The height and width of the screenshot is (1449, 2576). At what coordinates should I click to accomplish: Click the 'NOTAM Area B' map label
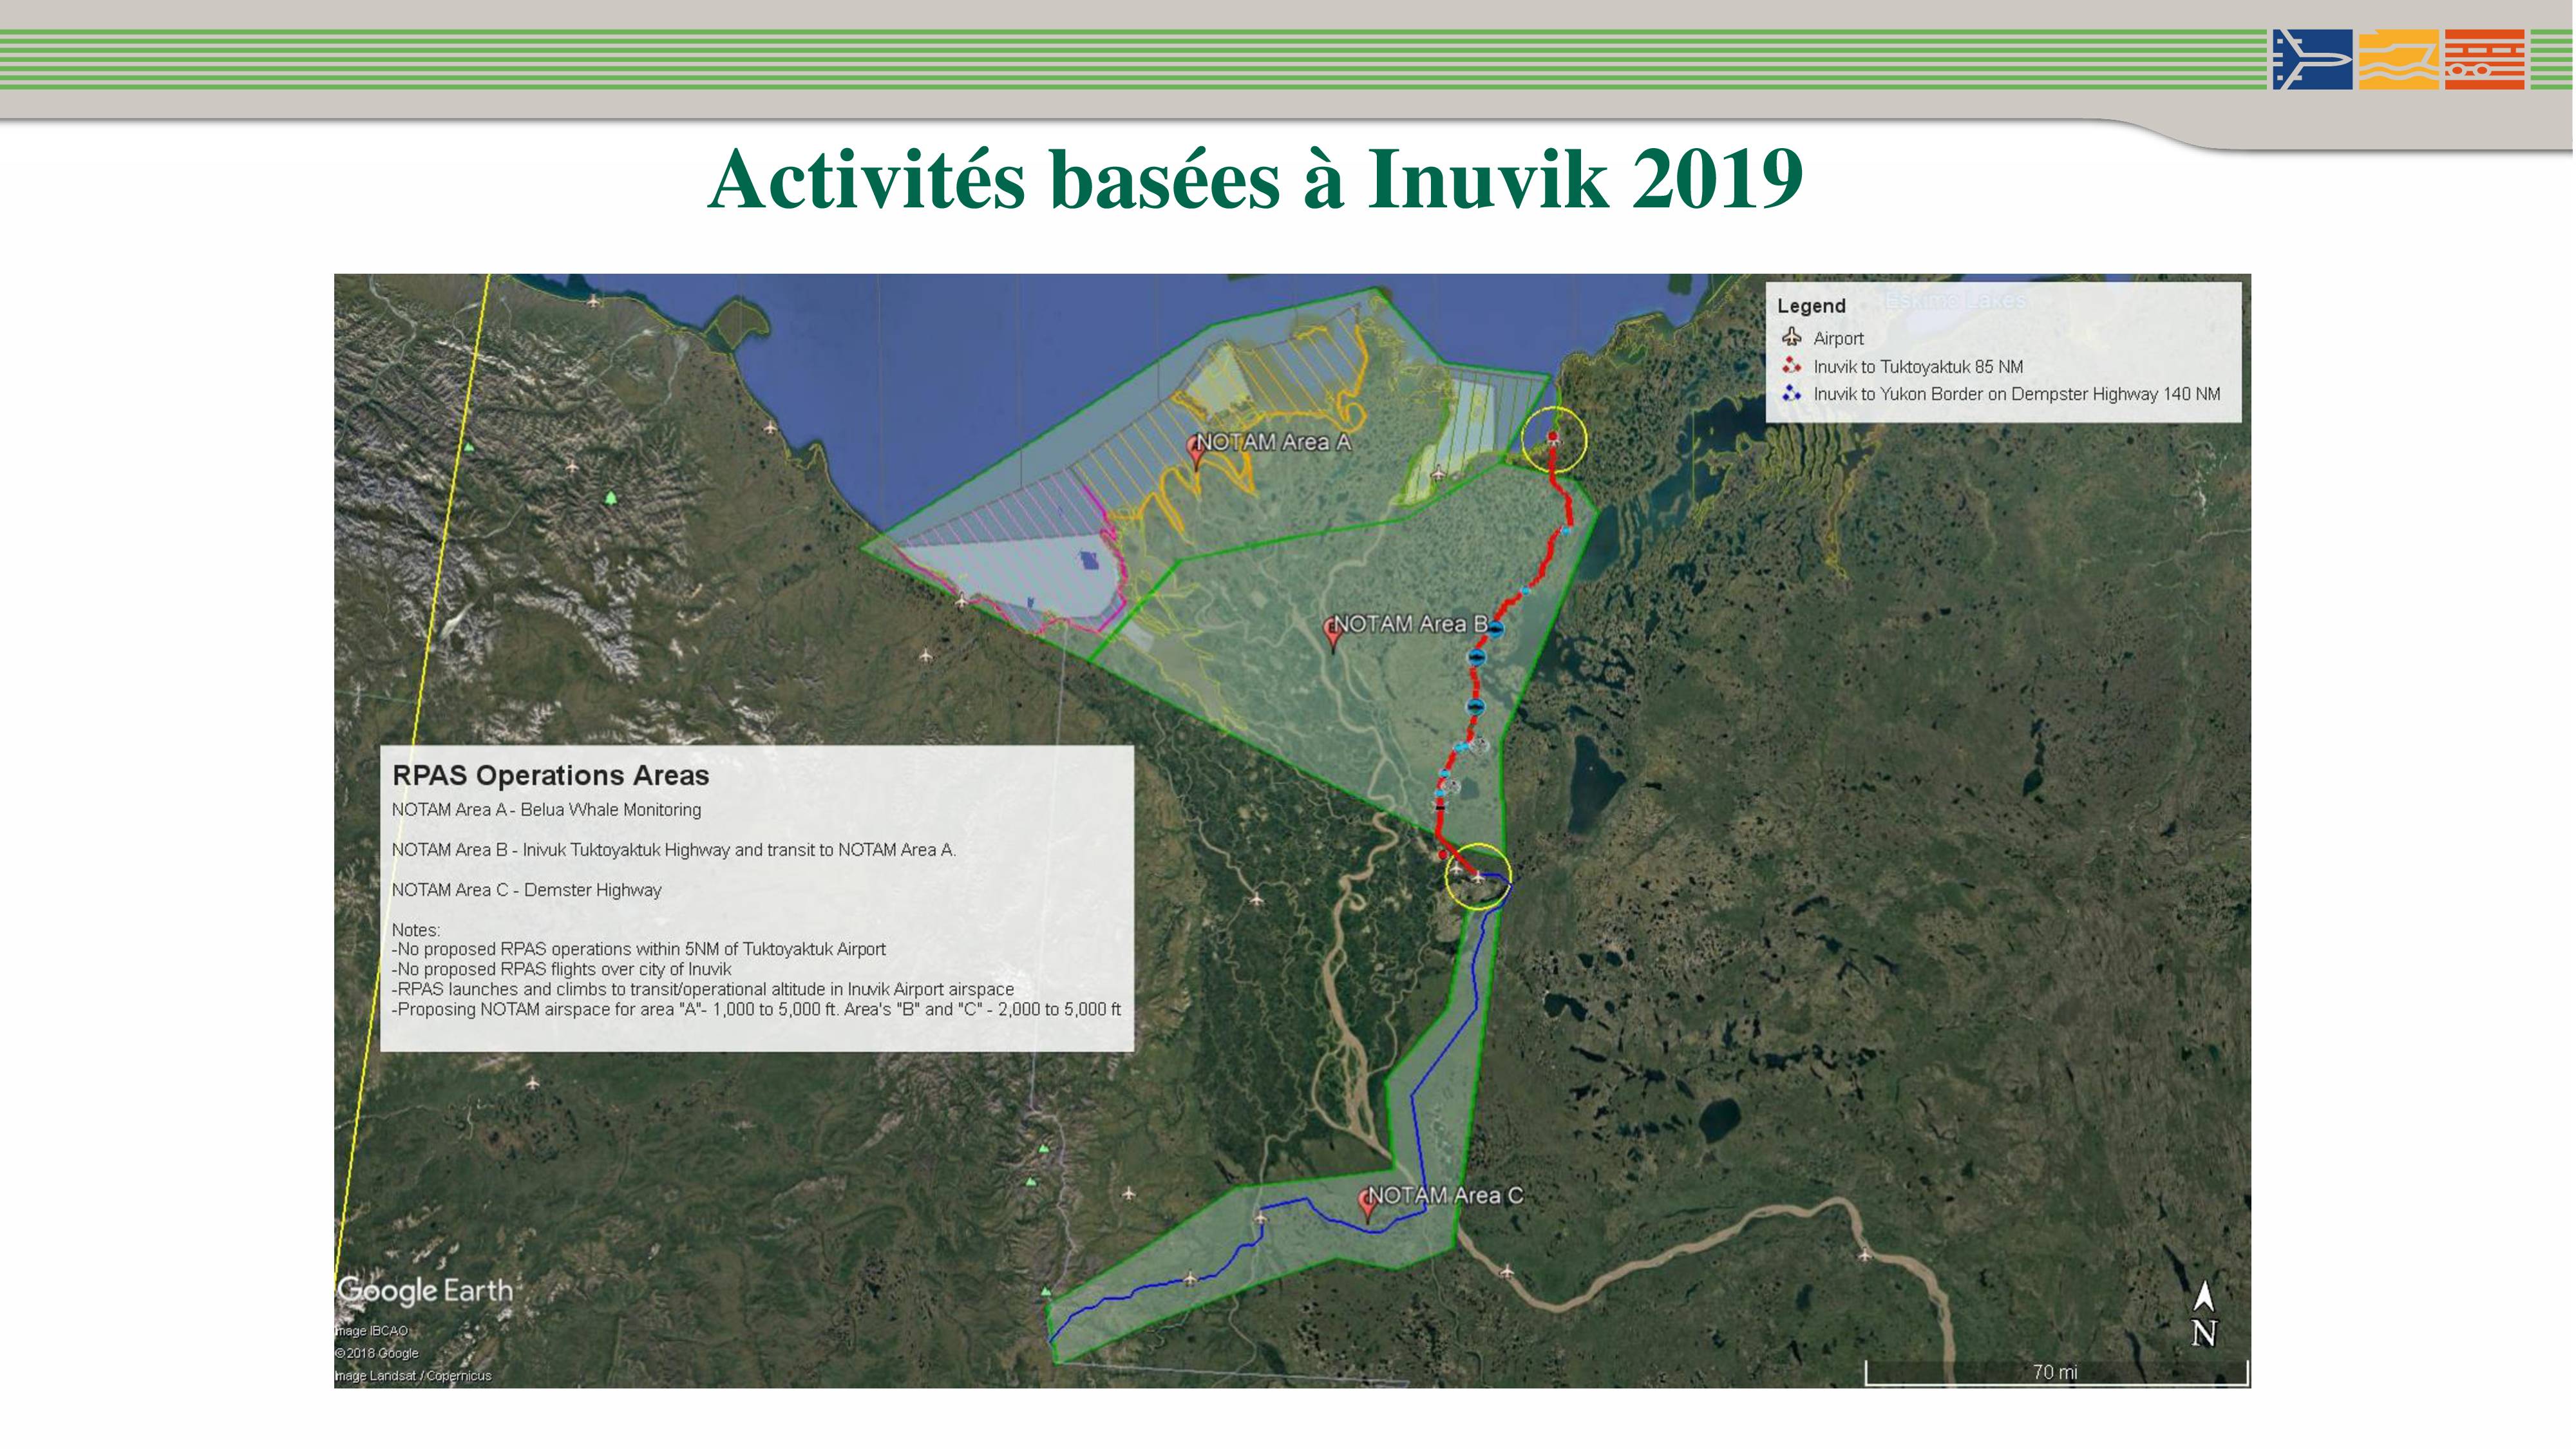pyautogui.click(x=1411, y=624)
